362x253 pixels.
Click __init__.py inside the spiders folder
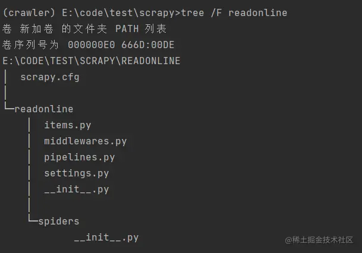(106, 238)
